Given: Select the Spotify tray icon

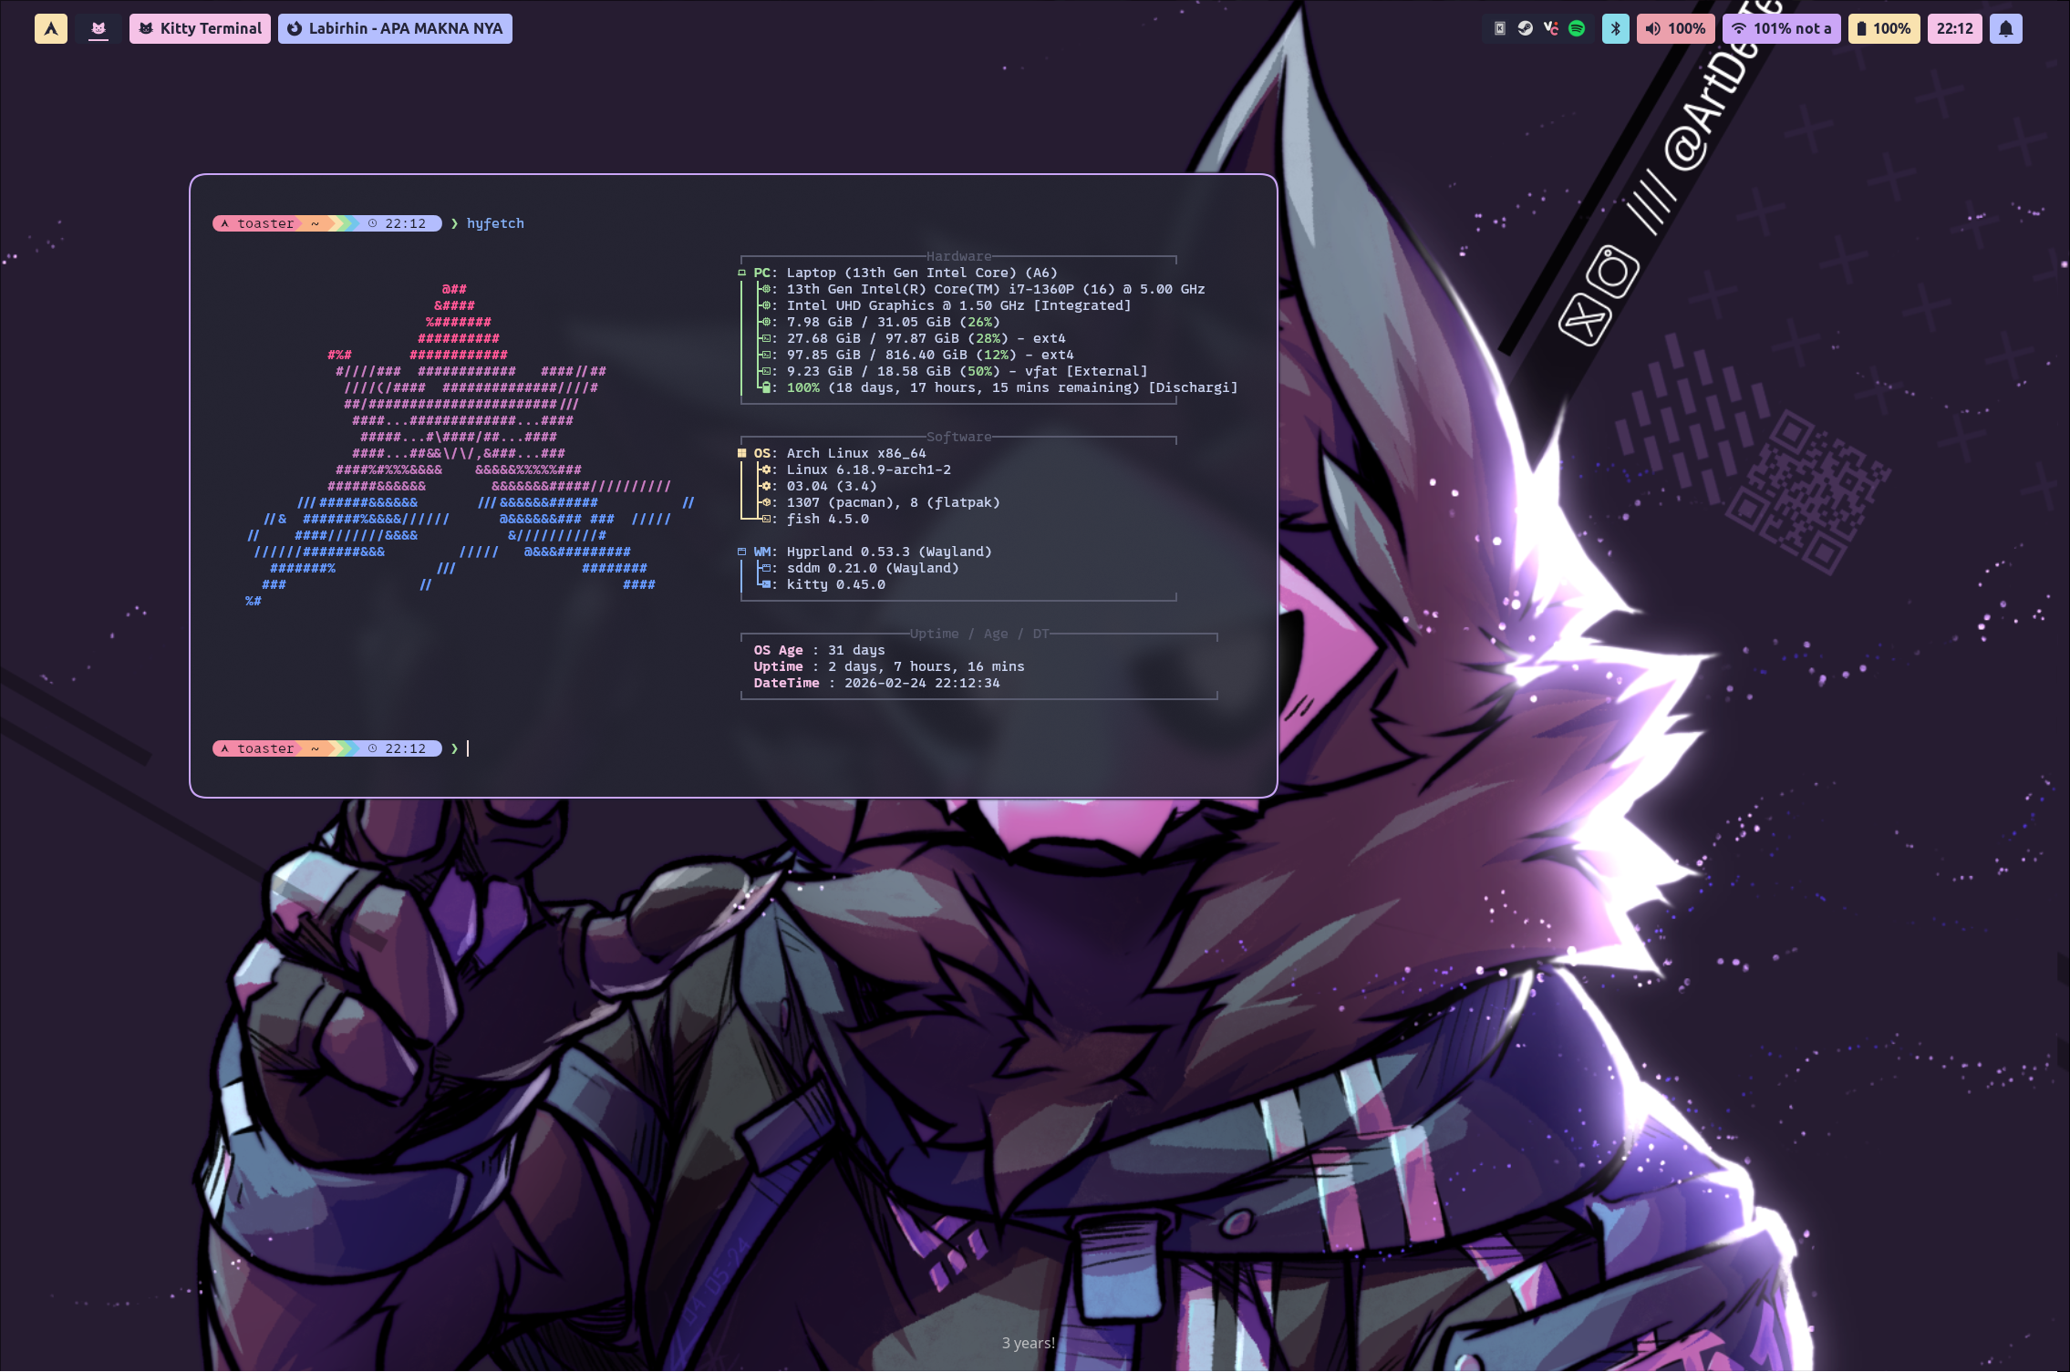Looking at the screenshot, I should (x=1577, y=28).
